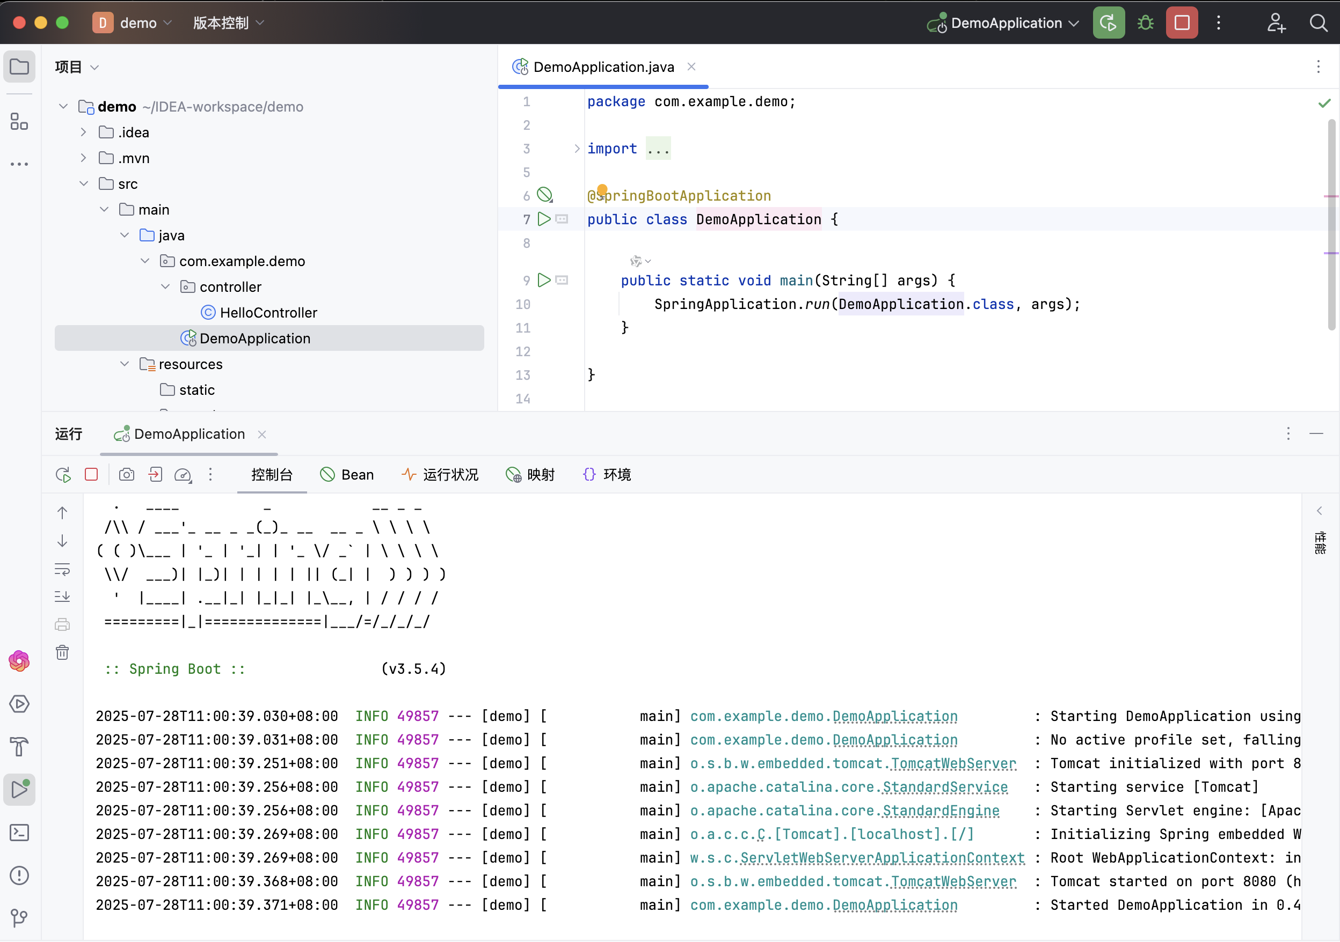Screen dimensions: 1340x942
Task: Open more actions menu in top toolbar
Action: [1219, 23]
